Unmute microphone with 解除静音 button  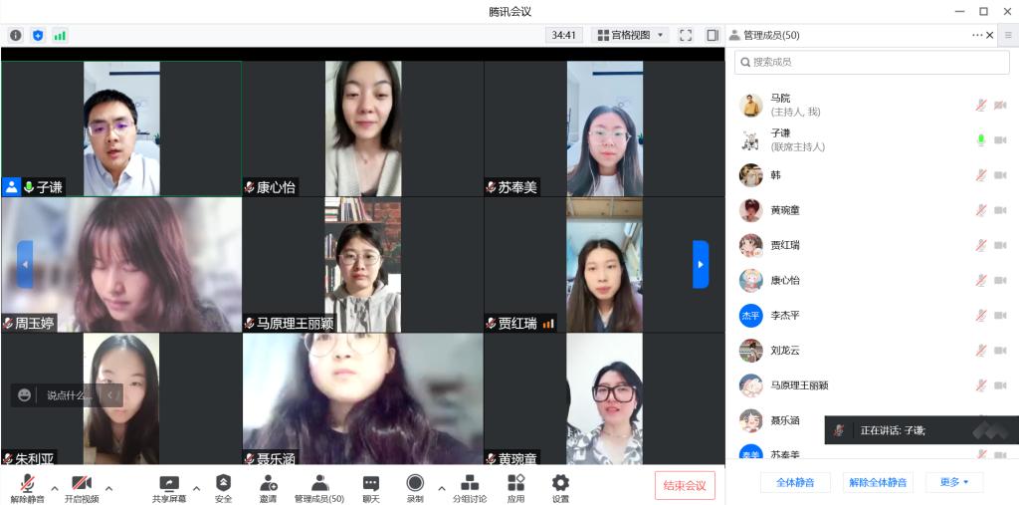pos(27,487)
